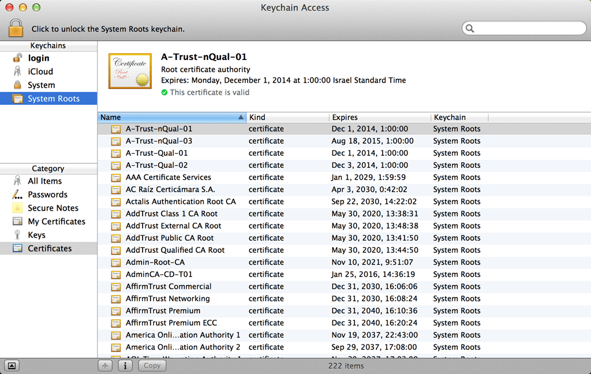Click certificate icon beside AAA Certificate Services
This screenshot has height=374, width=591.
tap(115, 178)
